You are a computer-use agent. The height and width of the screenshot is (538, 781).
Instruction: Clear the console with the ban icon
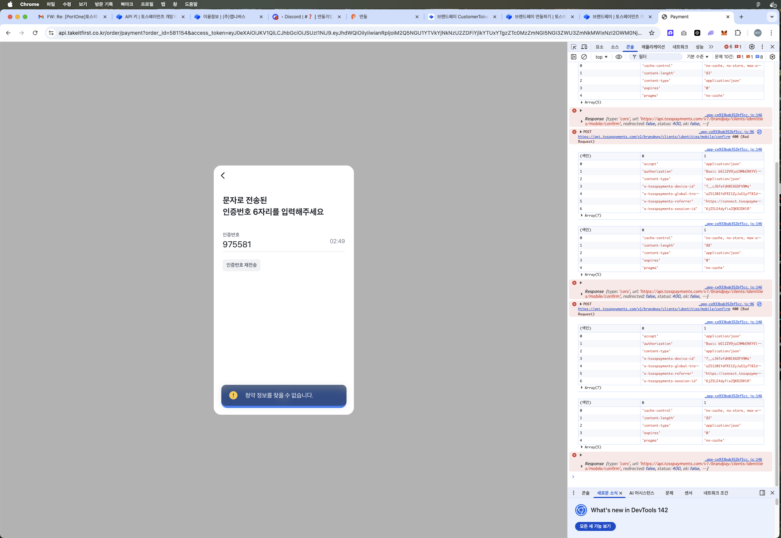coord(584,57)
